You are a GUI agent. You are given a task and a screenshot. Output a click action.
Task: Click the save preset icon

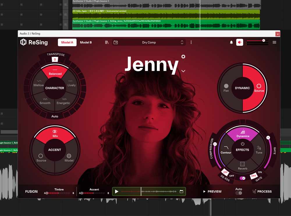pos(116,43)
